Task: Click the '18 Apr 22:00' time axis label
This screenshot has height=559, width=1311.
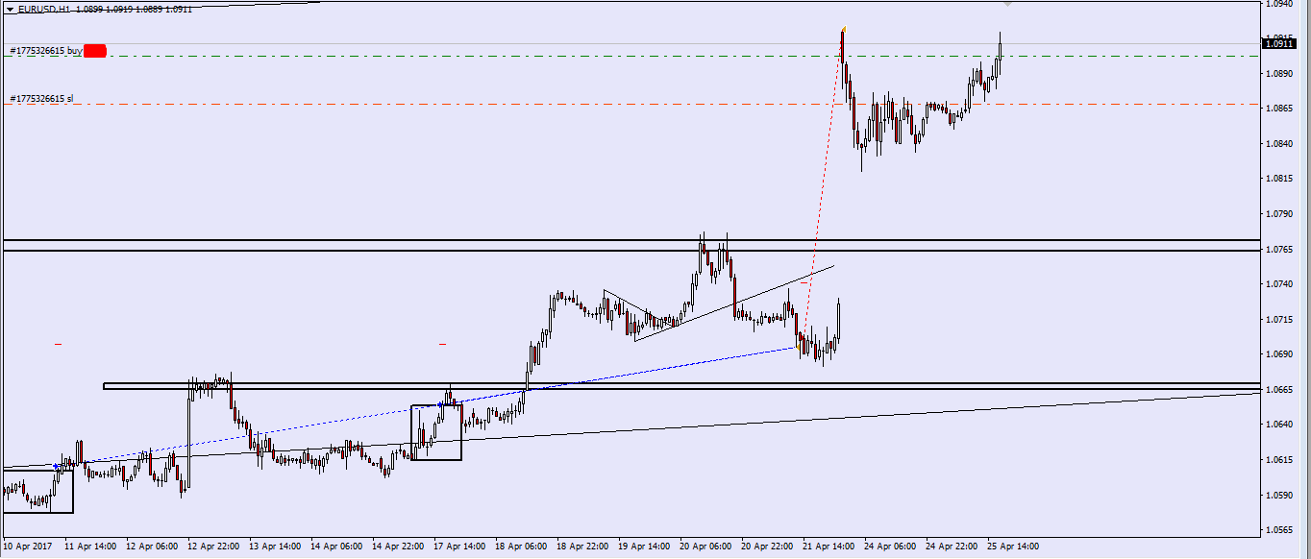Action: click(x=583, y=546)
